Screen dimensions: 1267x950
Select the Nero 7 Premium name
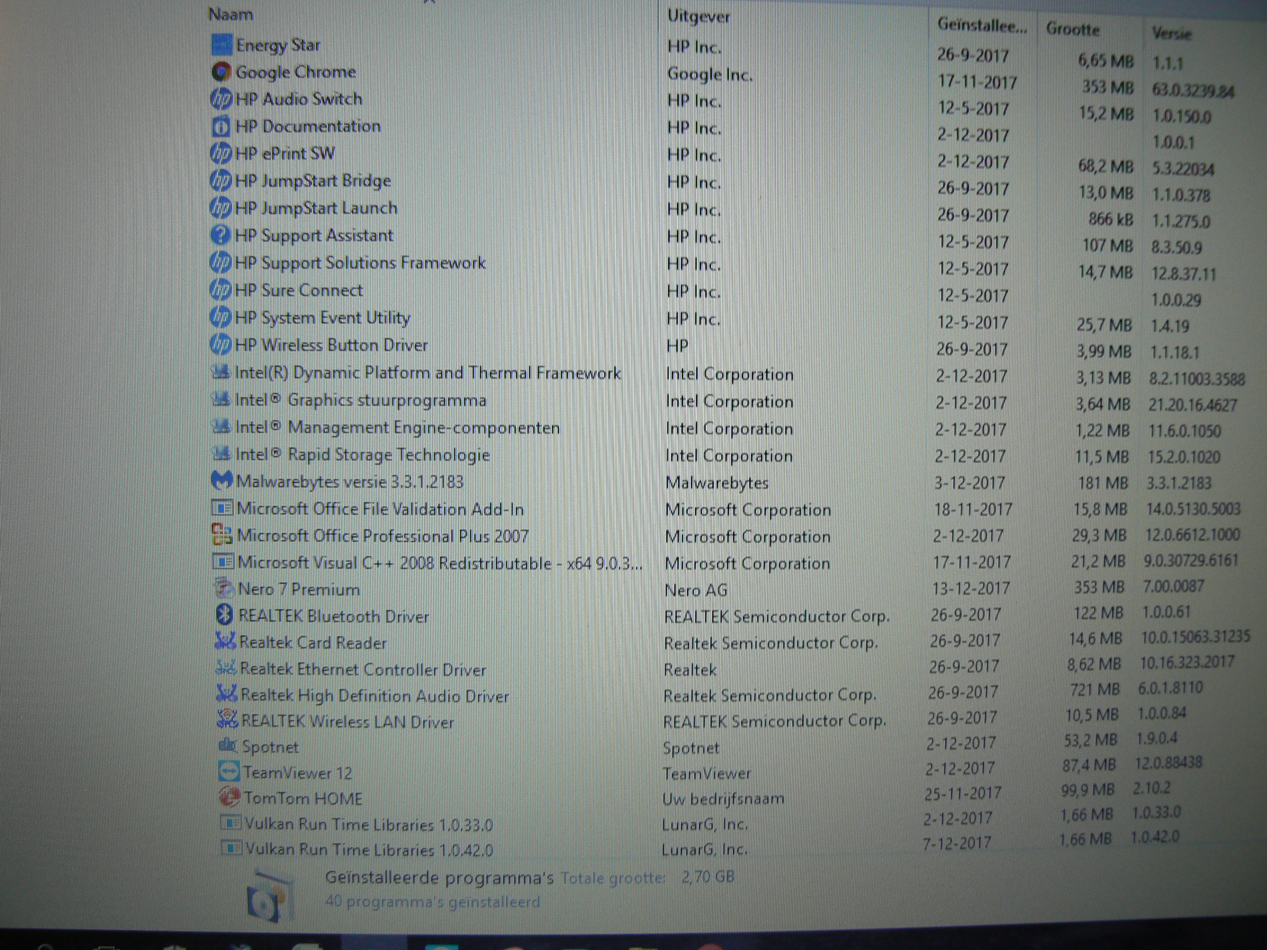[299, 589]
